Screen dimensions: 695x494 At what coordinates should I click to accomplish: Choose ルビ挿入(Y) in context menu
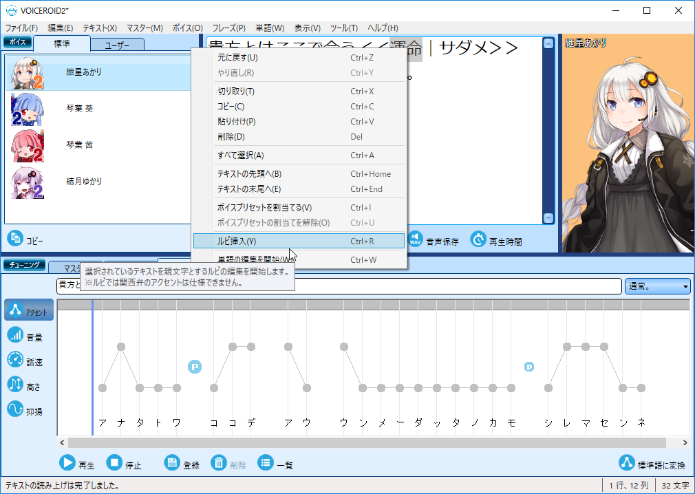[x=299, y=241]
